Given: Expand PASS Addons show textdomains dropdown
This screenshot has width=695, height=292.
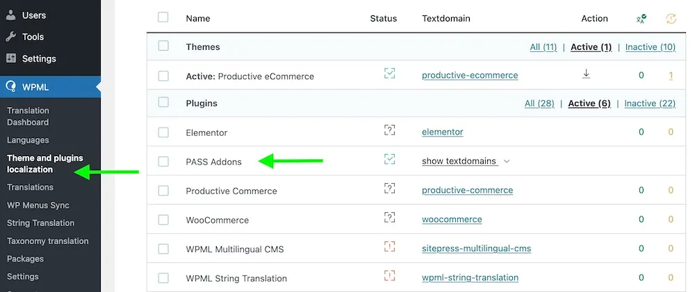Looking at the screenshot, I should 466,161.
